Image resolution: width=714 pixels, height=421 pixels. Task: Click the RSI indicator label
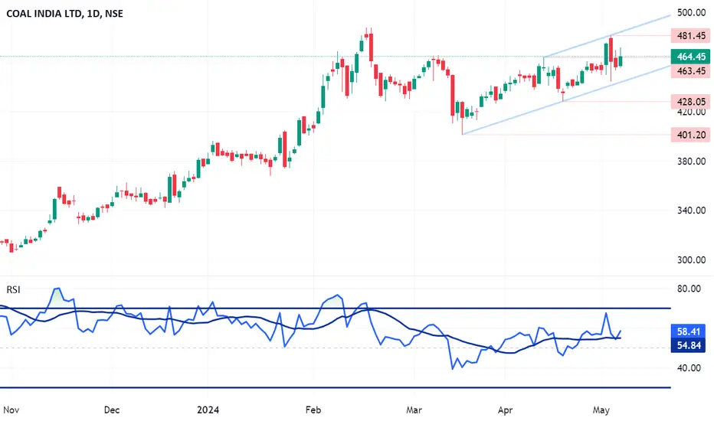(13, 290)
